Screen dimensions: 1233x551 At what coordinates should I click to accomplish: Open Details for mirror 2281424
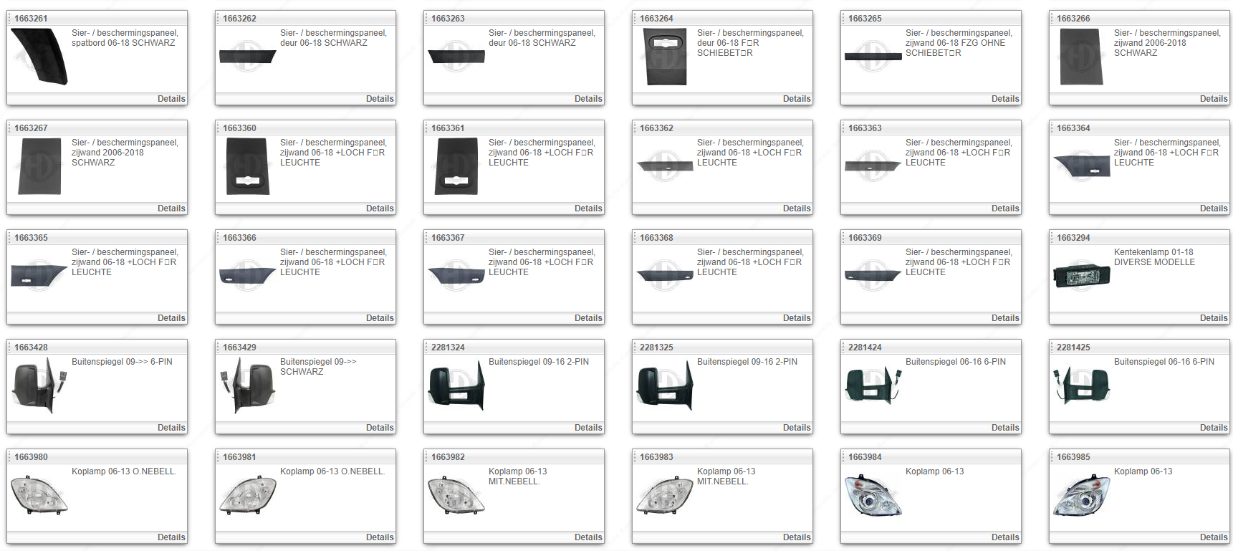pyautogui.click(x=1005, y=428)
